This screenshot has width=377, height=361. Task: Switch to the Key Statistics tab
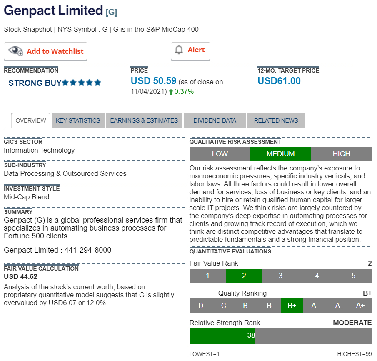pyautogui.click(x=78, y=120)
